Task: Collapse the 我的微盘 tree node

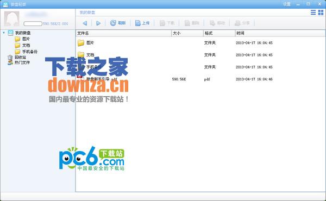Action: [x=4, y=33]
